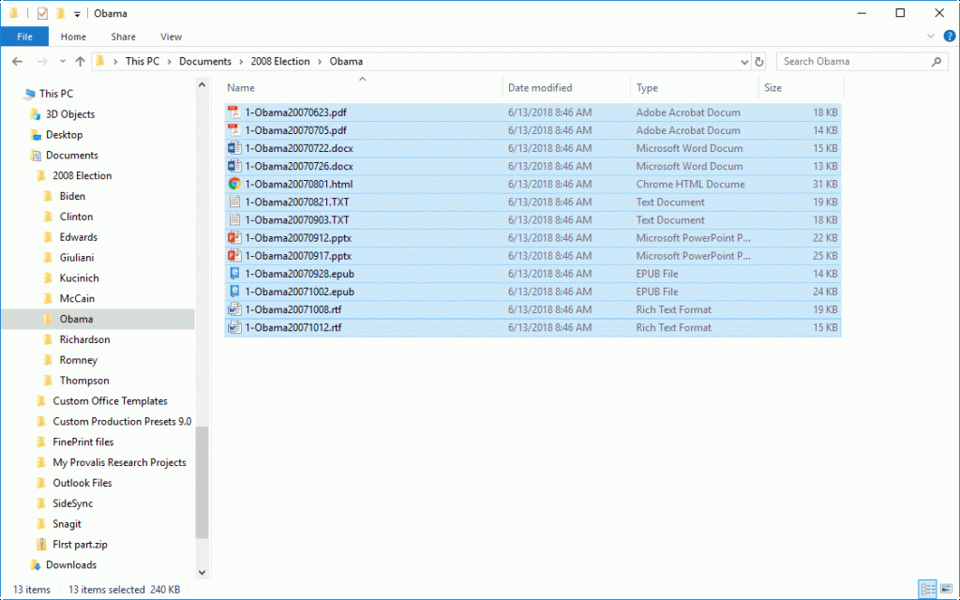Click the Chrome HTML icon beside 1-Obama20070801.html
The image size is (960, 600).
pos(232,184)
